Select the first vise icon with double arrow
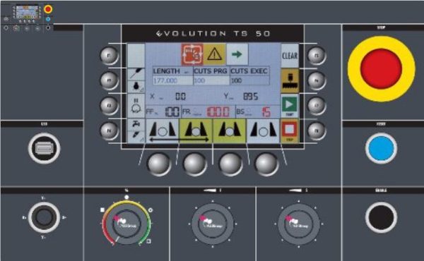This screenshot has height=261, width=424. click(x=163, y=131)
